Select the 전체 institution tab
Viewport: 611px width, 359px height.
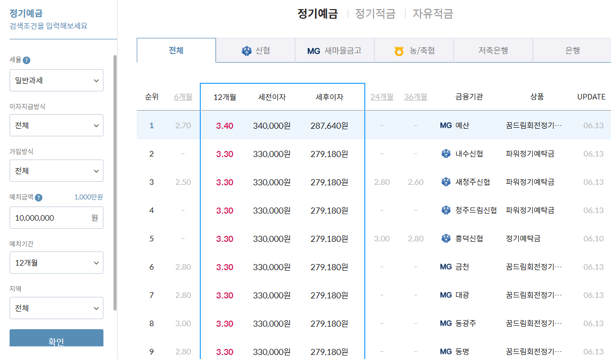point(176,50)
